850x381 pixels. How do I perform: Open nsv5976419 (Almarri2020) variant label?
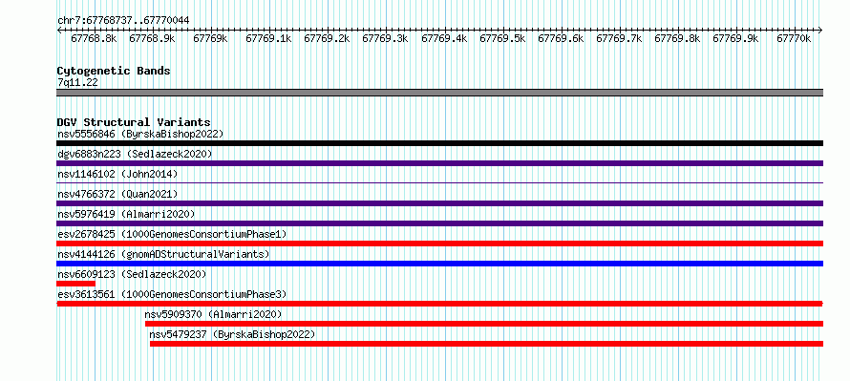(x=126, y=214)
